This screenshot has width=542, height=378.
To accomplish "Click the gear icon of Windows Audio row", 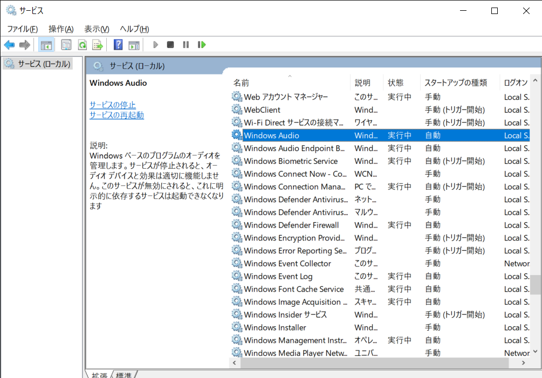I will (237, 135).
